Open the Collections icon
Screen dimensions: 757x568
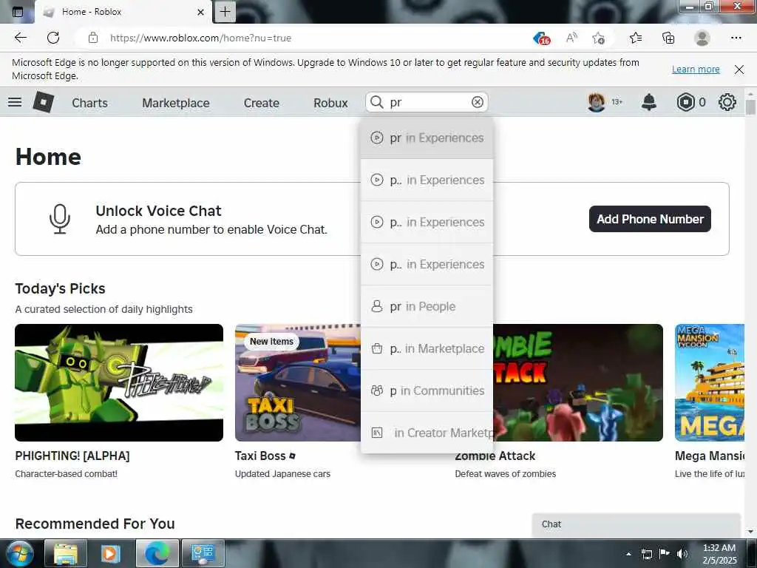668,38
